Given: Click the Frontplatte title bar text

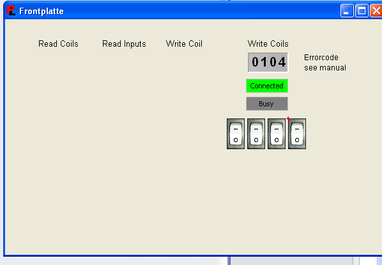Looking at the screenshot, I should pos(42,11).
